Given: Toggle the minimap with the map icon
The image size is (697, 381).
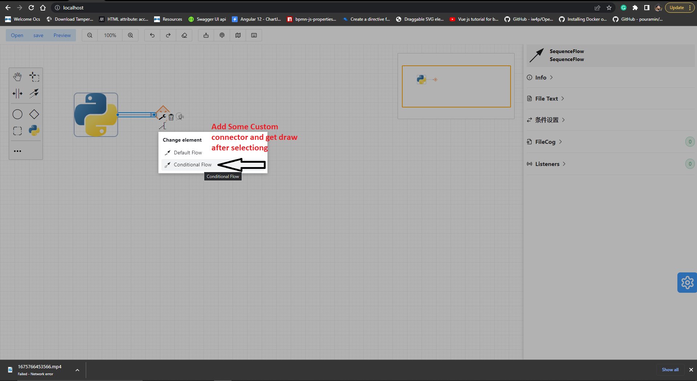Looking at the screenshot, I should pyautogui.click(x=238, y=35).
